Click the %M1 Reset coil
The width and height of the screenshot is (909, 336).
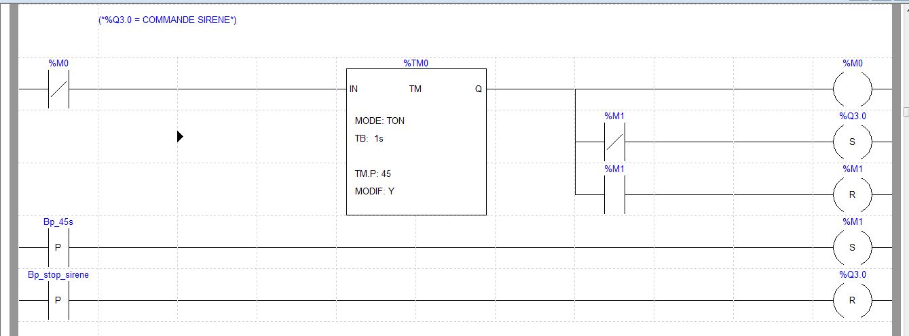pos(852,194)
